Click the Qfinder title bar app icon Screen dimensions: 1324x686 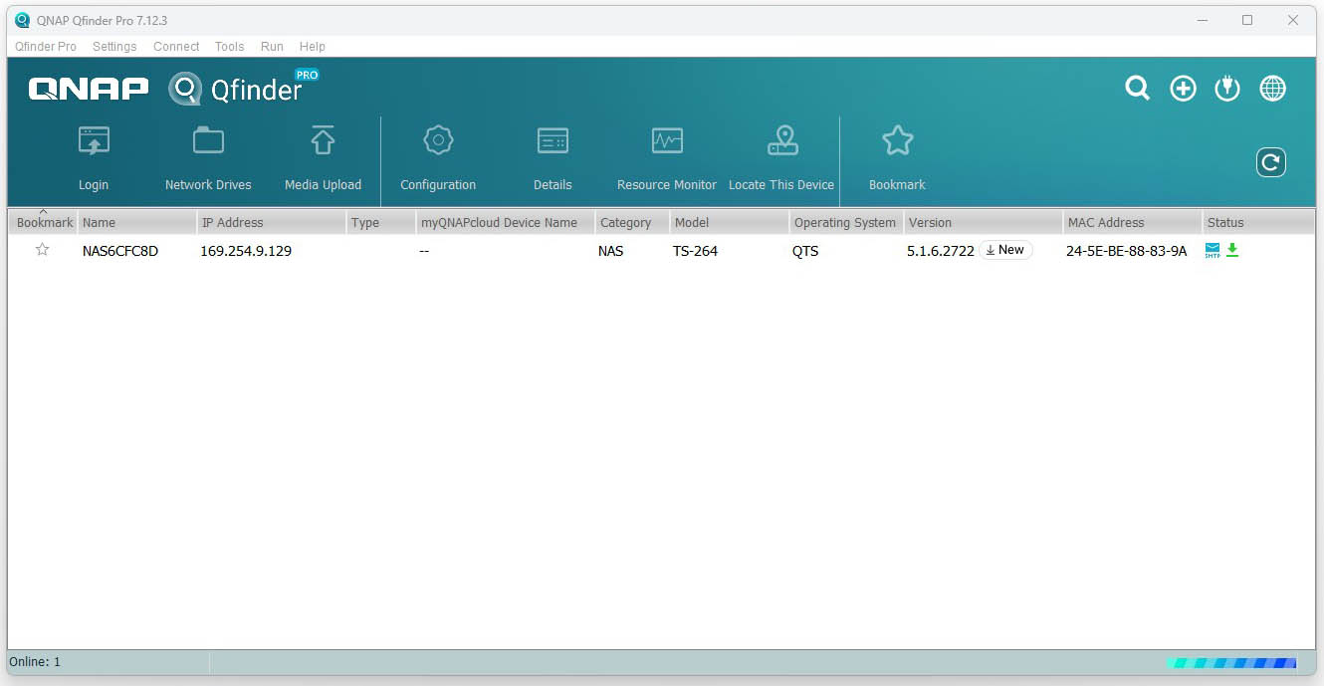click(x=22, y=20)
